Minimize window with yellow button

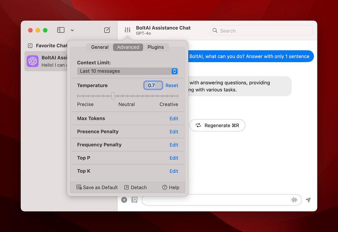(x=38, y=30)
